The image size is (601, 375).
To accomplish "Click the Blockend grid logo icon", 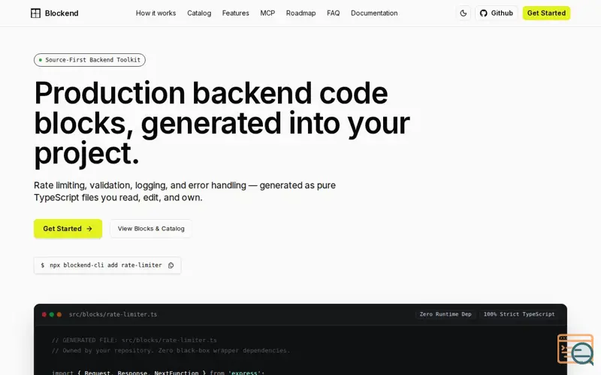I will (x=35, y=13).
